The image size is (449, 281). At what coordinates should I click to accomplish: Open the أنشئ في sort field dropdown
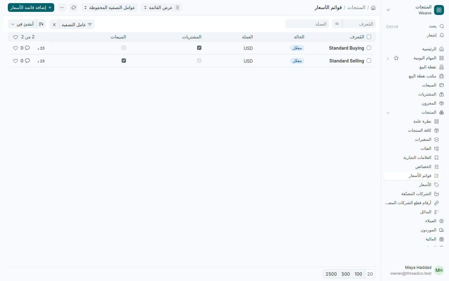(x=22, y=24)
